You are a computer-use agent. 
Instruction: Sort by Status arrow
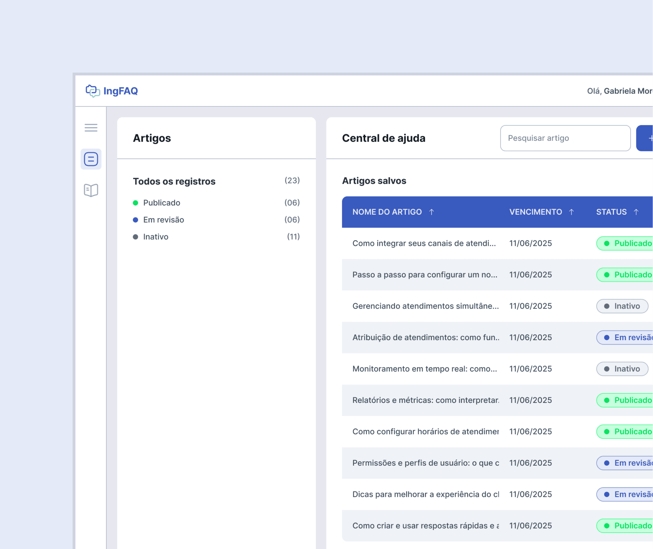(636, 212)
